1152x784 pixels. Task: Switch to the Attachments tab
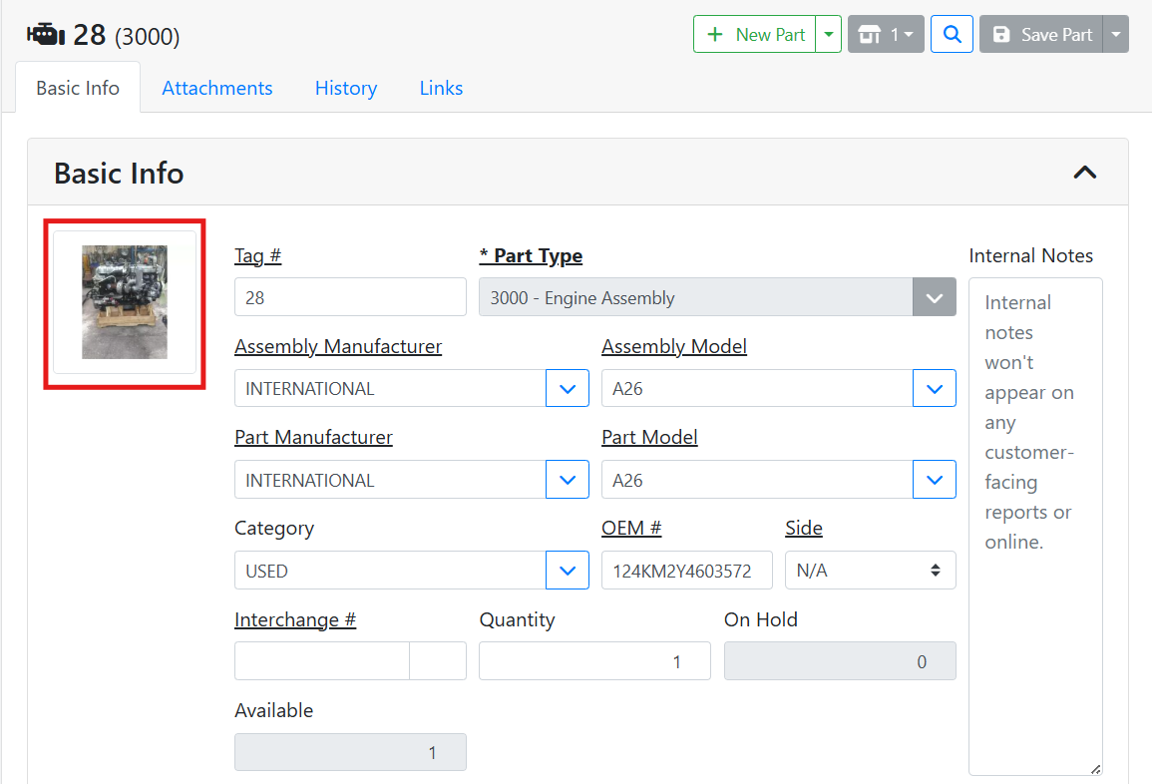[216, 88]
